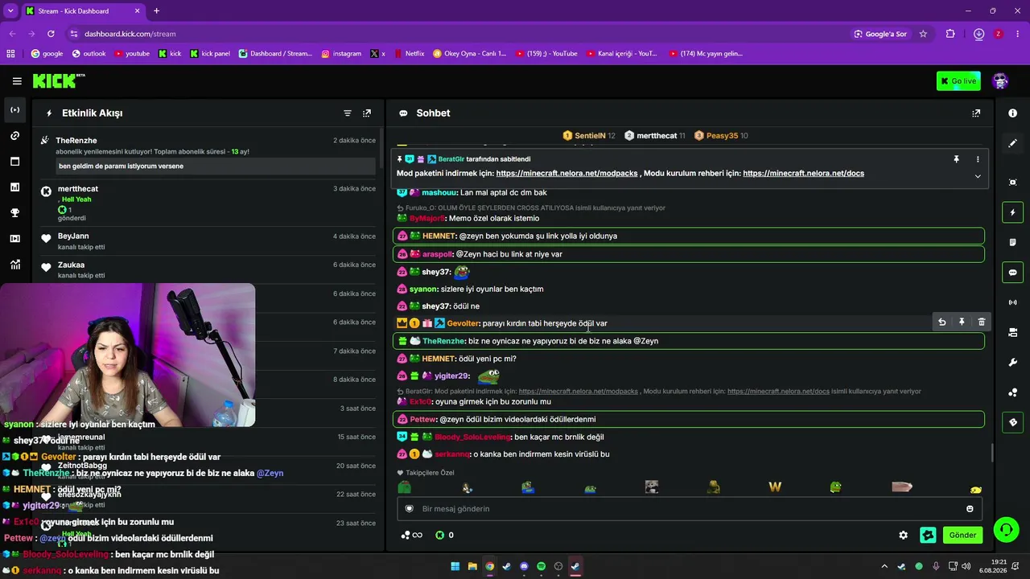The width and height of the screenshot is (1030, 579).
Task: Filter the Etkinlik Akışı activity feed
Action: [x=348, y=113]
